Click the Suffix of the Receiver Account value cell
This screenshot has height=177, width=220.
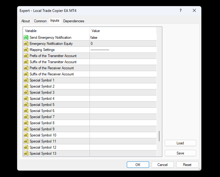[x=123, y=74]
